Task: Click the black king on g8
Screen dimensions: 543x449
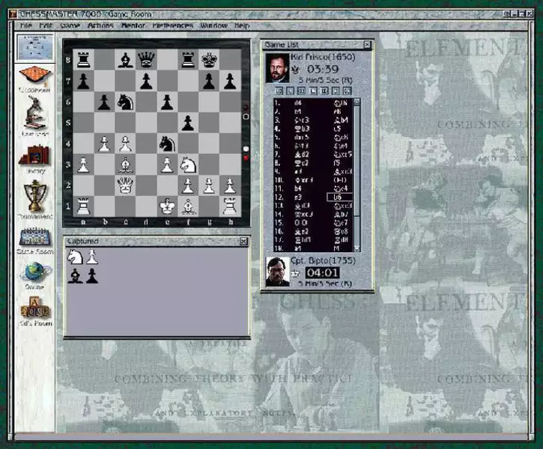Action: point(209,60)
